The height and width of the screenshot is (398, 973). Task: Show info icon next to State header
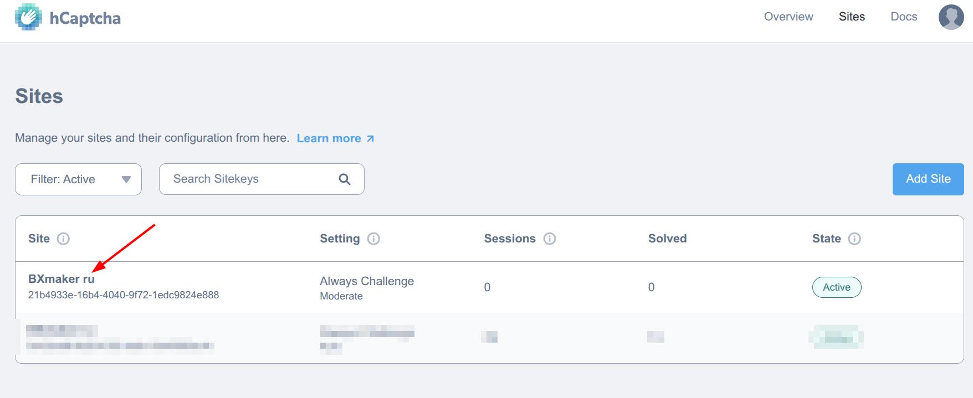tap(855, 239)
